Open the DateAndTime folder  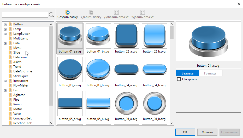(x=22, y=71)
